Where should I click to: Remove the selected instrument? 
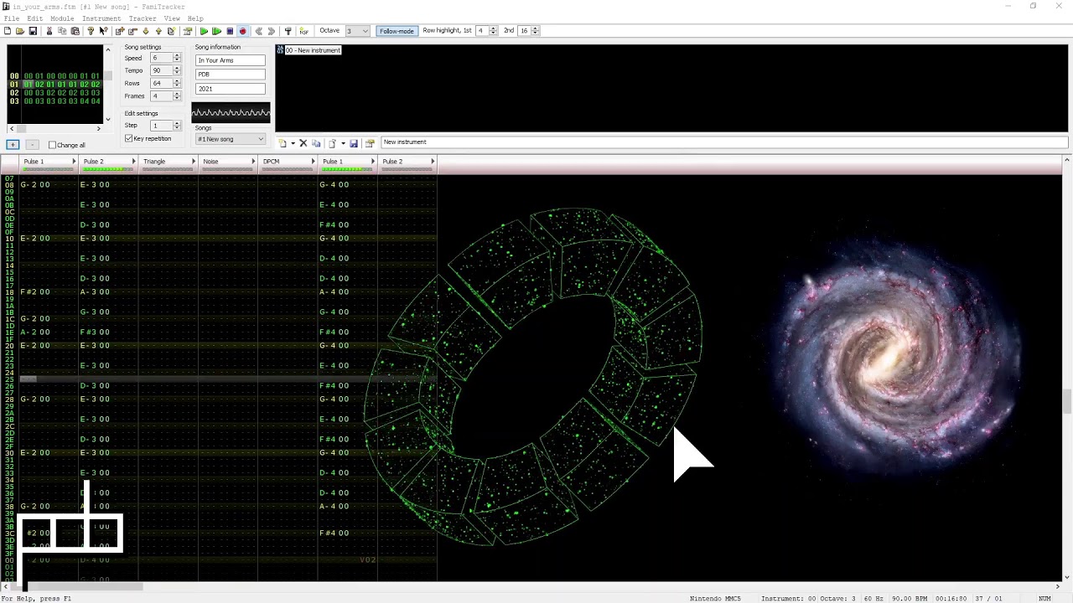[x=303, y=143]
